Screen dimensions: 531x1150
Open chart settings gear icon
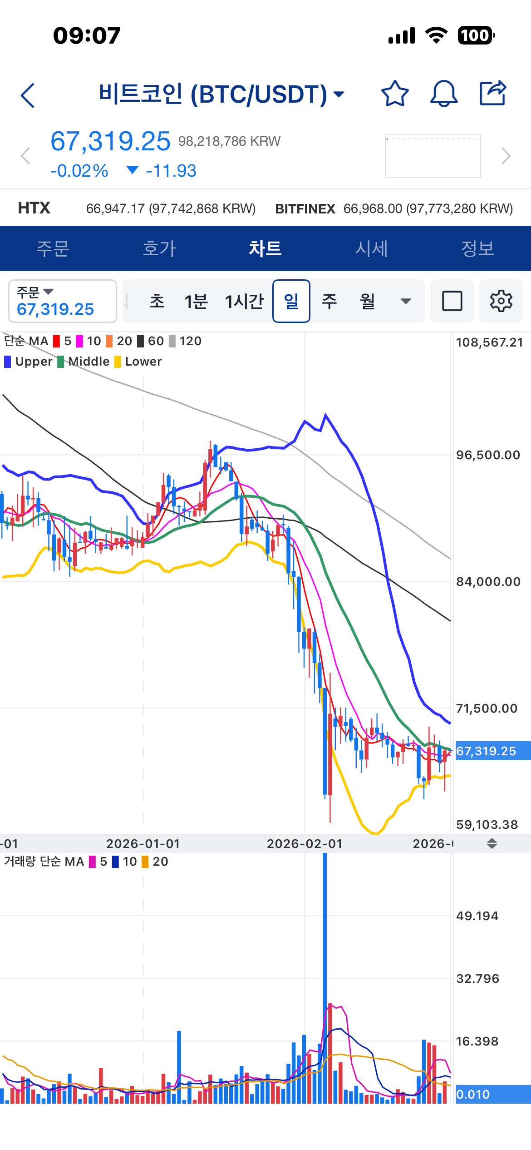point(501,301)
